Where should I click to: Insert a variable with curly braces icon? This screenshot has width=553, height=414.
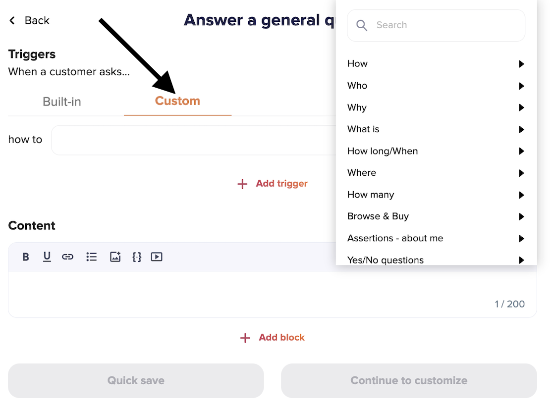pos(137,257)
